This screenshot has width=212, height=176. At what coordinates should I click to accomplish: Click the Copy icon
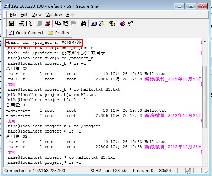(x=58, y=23)
